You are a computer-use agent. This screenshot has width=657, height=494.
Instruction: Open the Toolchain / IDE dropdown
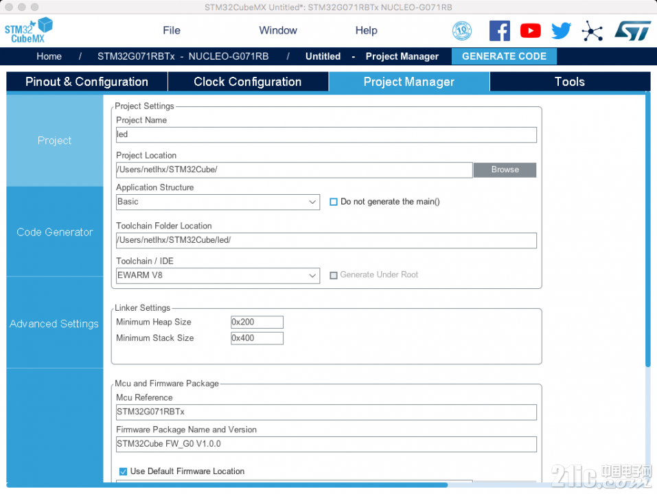tap(218, 275)
